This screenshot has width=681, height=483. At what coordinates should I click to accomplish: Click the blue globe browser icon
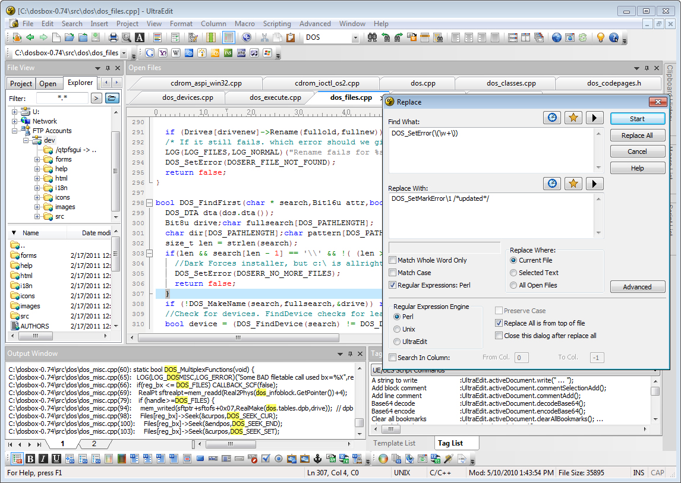pyautogui.click(x=557, y=37)
